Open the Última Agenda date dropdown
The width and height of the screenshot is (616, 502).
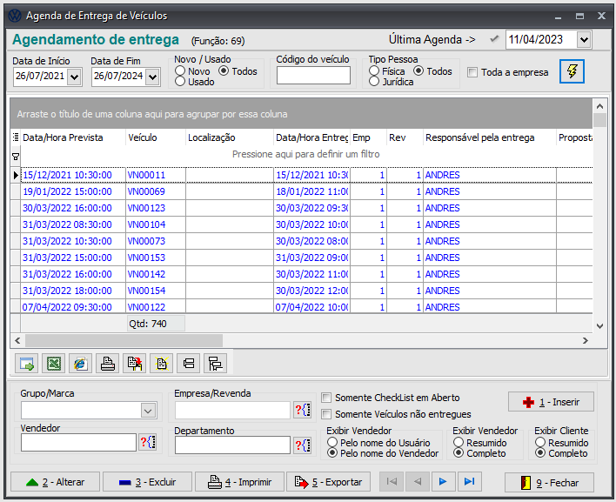coord(583,39)
